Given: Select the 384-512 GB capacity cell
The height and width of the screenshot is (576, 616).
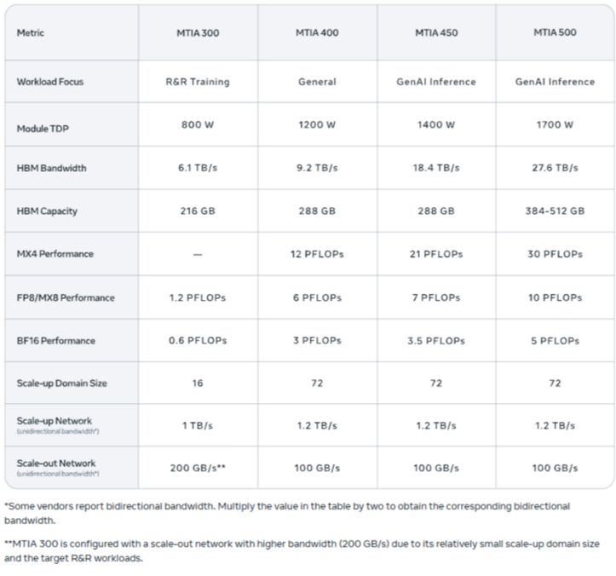Looking at the screenshot, I should 555,211.
